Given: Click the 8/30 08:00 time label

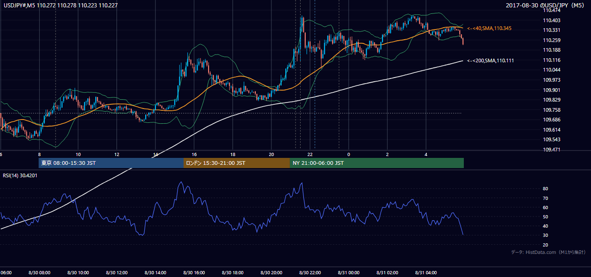Looking at the screenshot, I should [39, 273].
